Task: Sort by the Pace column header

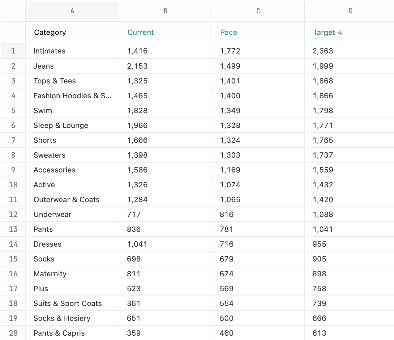Action: 229,32
